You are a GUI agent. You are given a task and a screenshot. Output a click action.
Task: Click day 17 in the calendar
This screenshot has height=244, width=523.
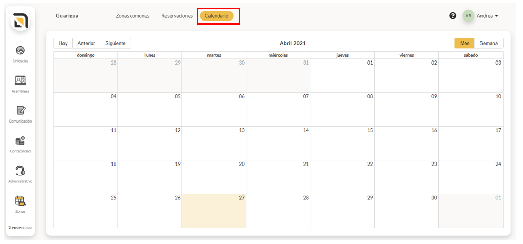coord(471,143)
